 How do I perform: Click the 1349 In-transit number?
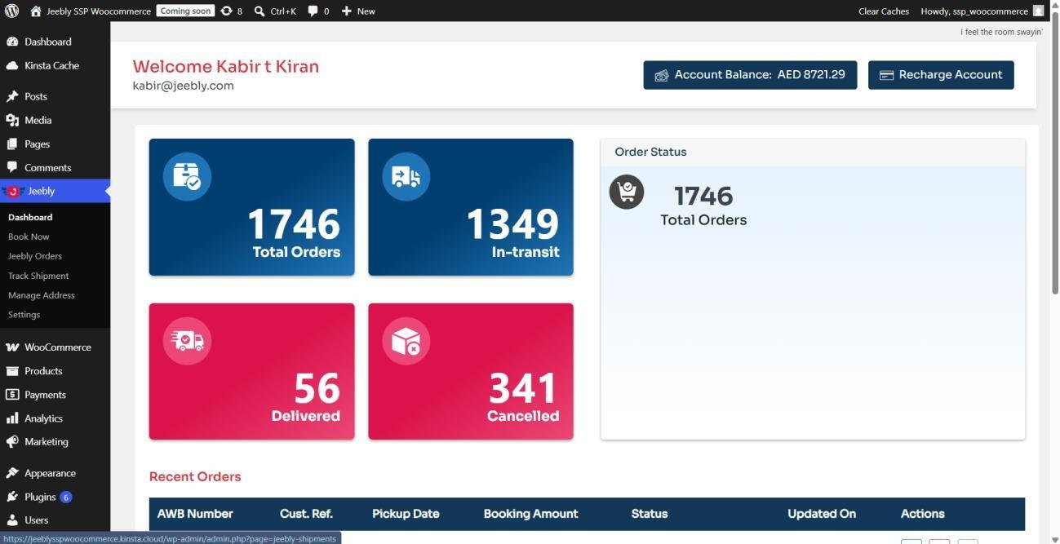point(512,224)
